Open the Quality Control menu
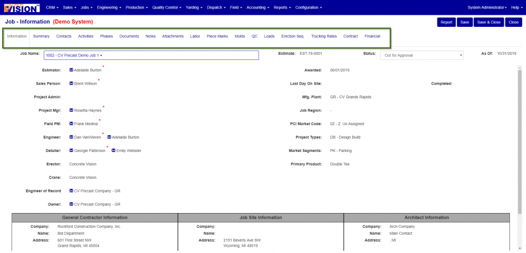Viewport: 526px width, 253px height. pos(167,7)
